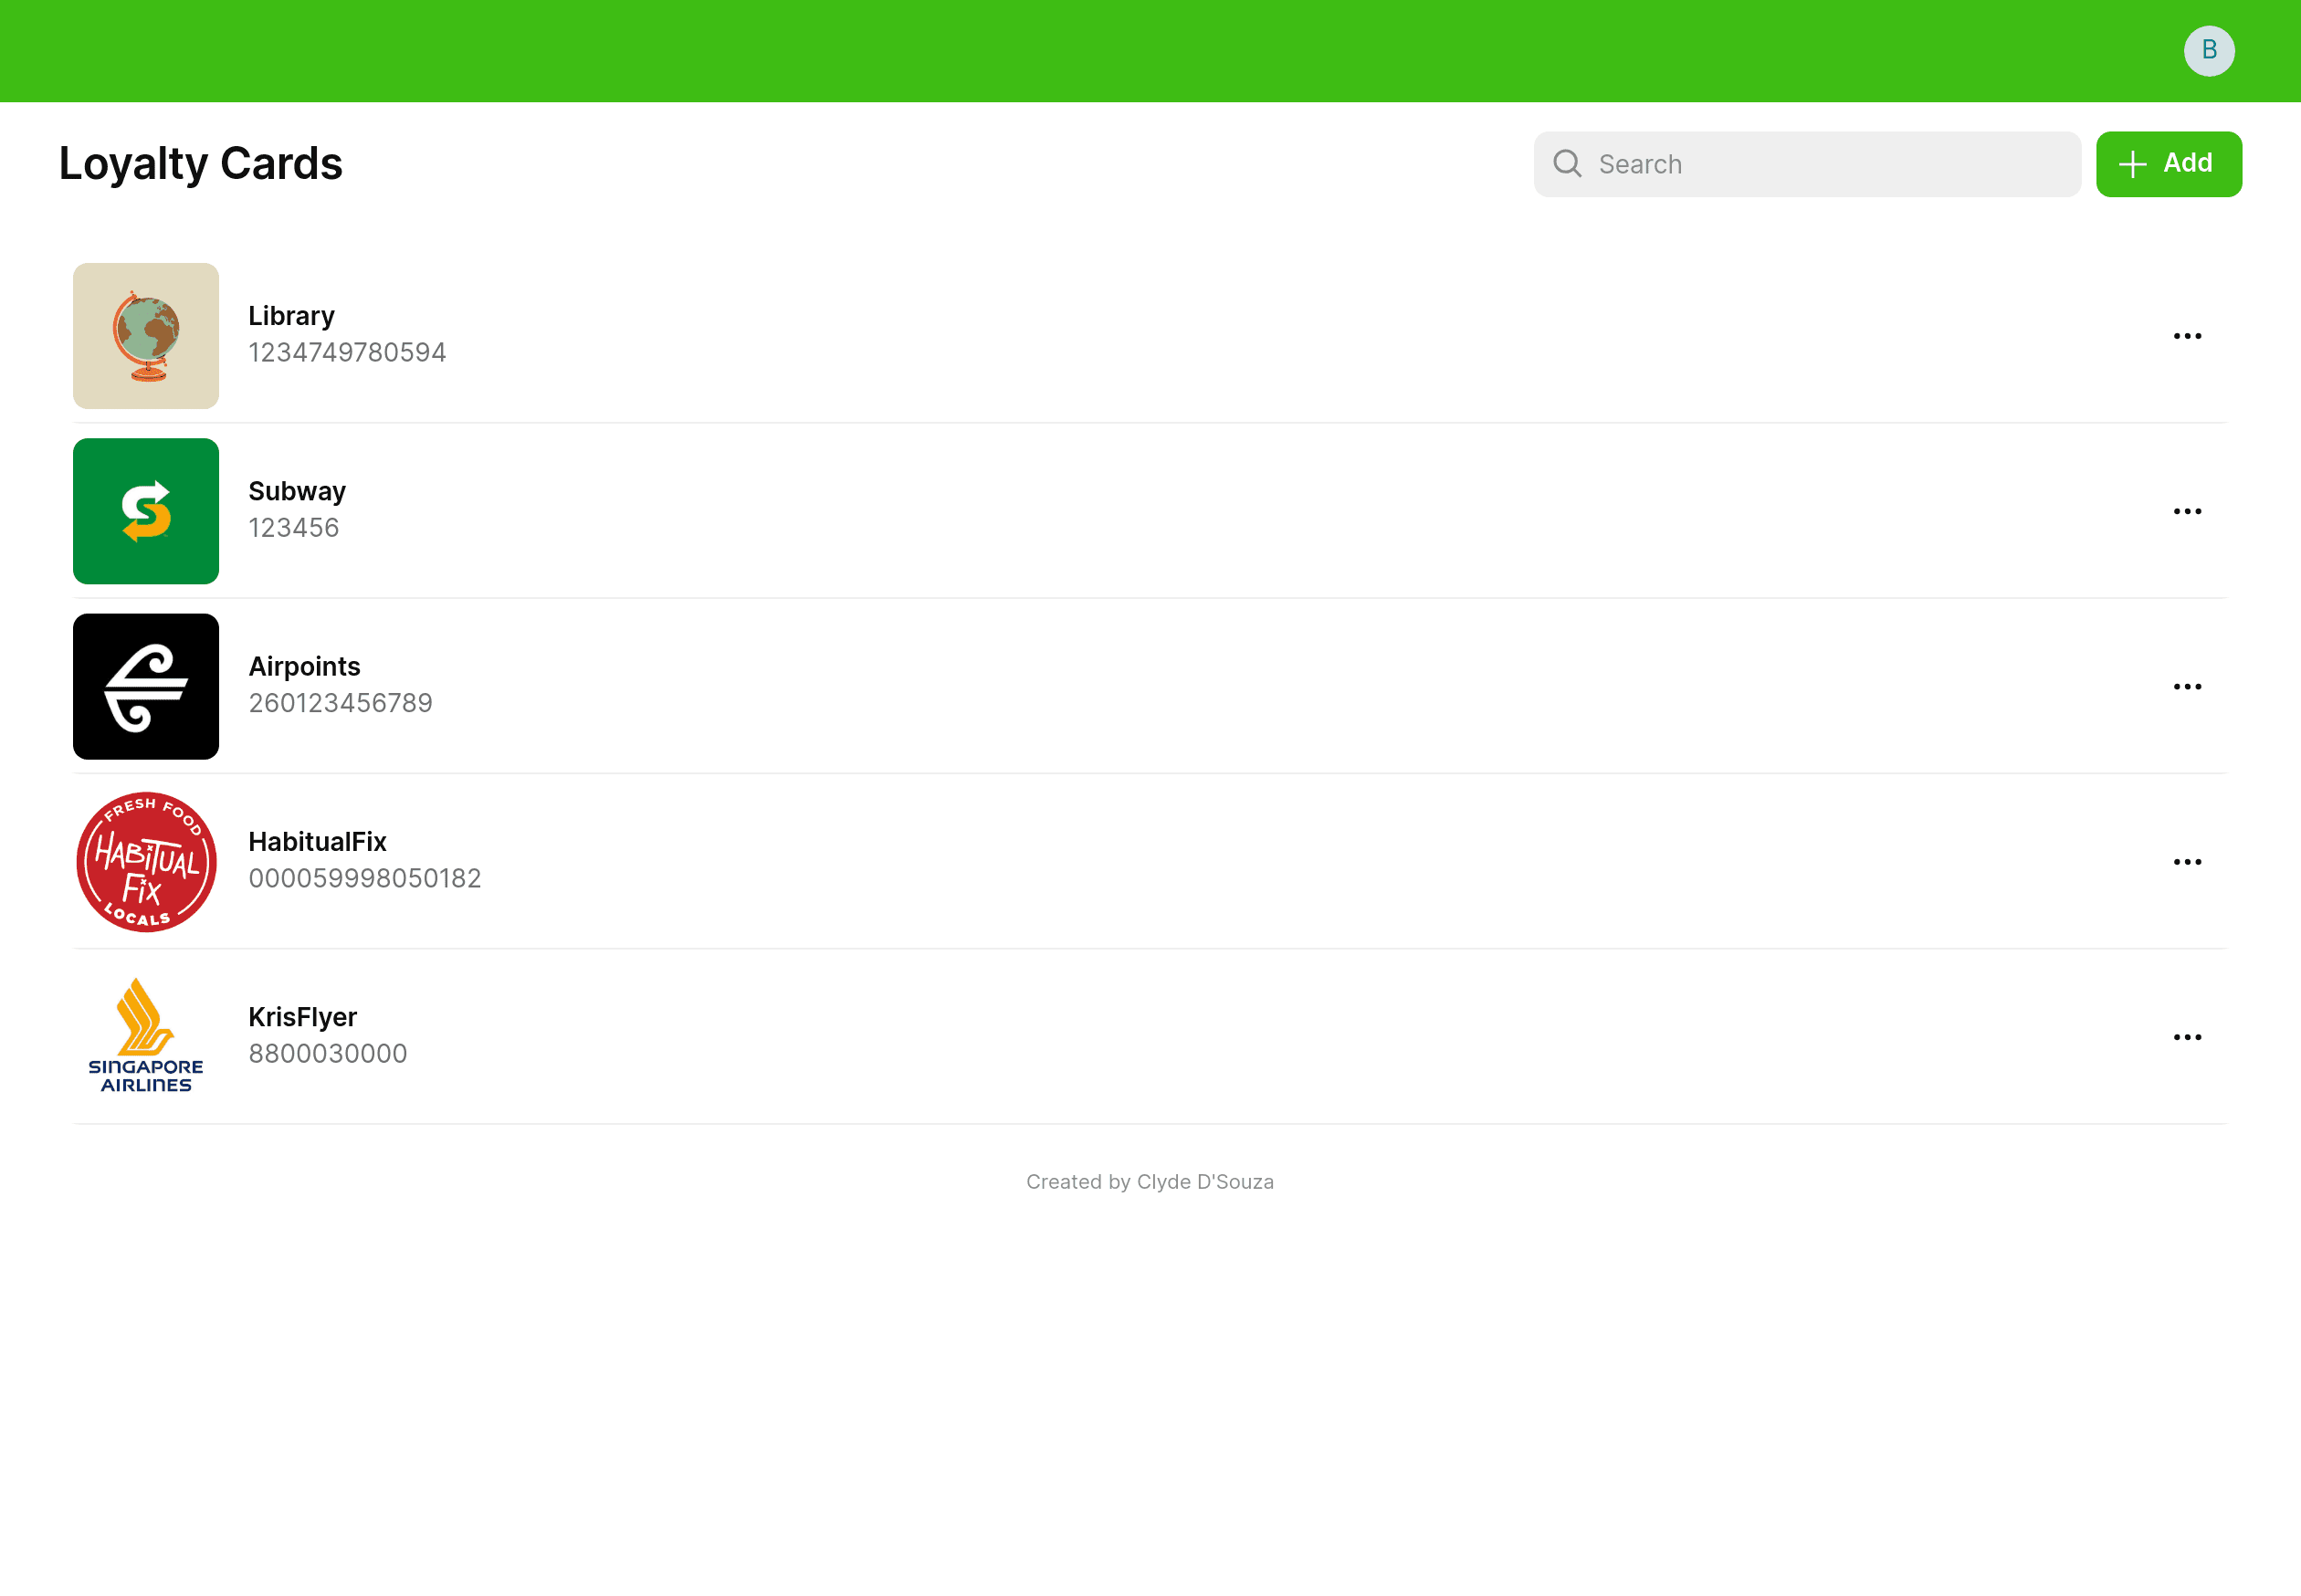Open the Subway loyalty card icon

pyautogui.click(x=145, y=510)
